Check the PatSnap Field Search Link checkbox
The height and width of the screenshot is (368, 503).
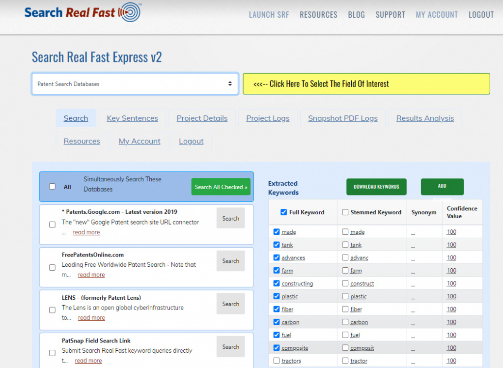52,353
